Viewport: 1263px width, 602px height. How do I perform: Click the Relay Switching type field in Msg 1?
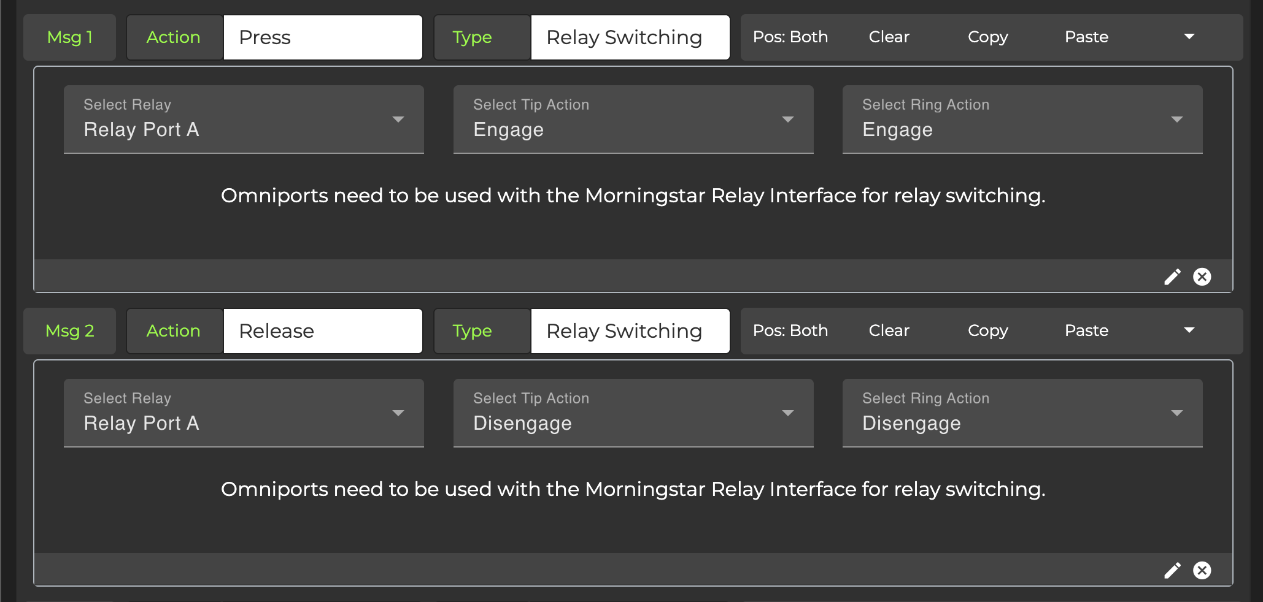pos(630,37)
